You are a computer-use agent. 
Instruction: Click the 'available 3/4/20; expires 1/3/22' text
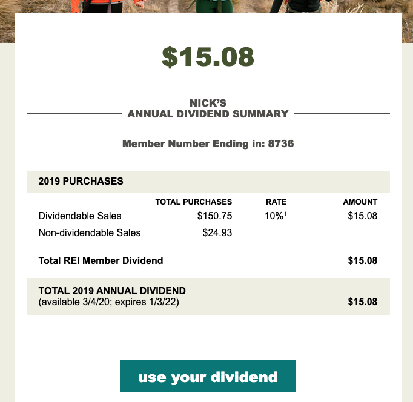tap(108, 302)
